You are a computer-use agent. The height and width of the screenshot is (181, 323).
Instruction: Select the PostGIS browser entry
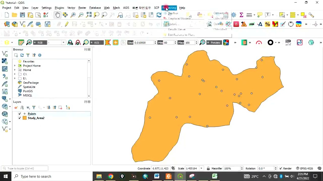28,91
